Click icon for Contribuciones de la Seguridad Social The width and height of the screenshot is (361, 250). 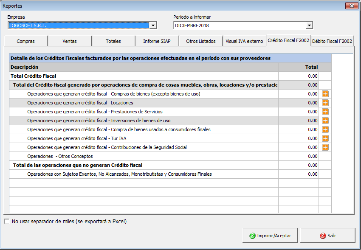tap(325, 147)
